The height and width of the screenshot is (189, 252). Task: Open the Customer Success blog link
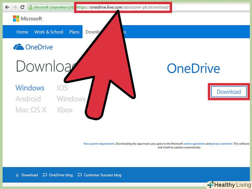[x=102, y=175]
